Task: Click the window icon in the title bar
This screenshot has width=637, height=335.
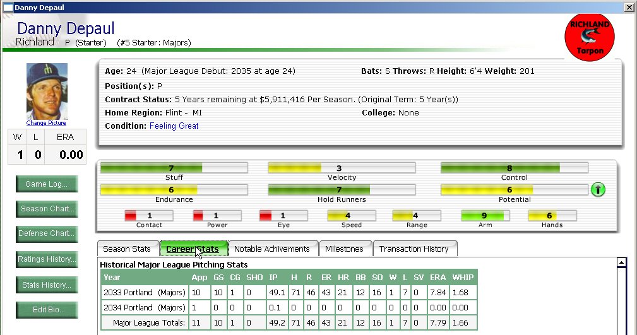Action: [8, 8]
